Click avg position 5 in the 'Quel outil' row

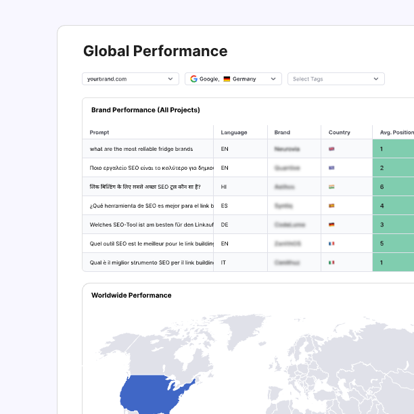click(x=393, y=244)
